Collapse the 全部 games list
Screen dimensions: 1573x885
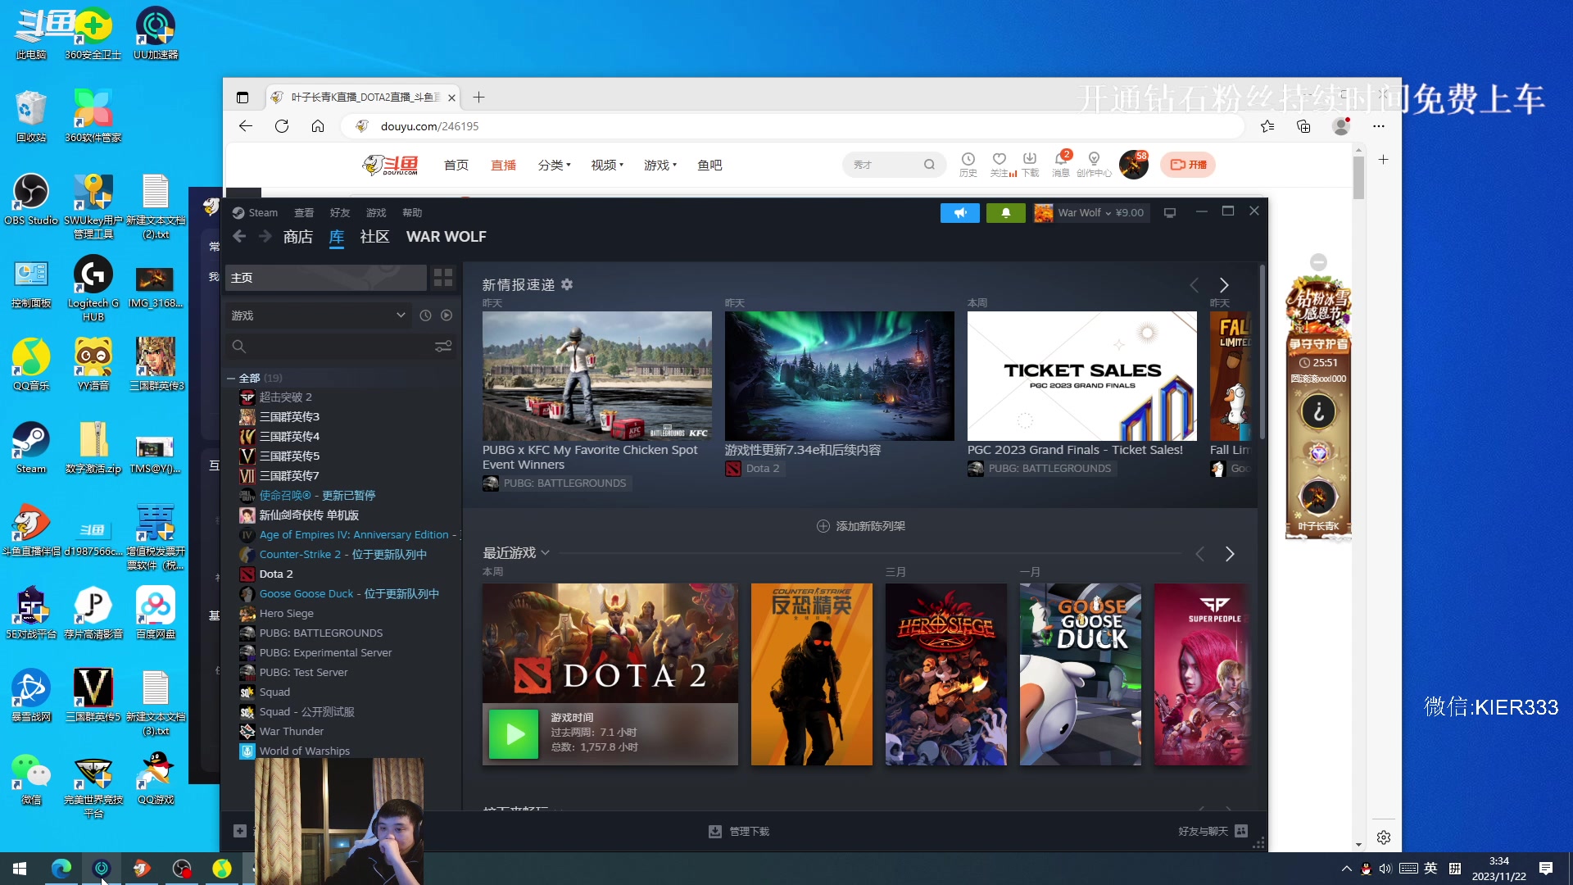pyautogui.click(x=231, y=379)
